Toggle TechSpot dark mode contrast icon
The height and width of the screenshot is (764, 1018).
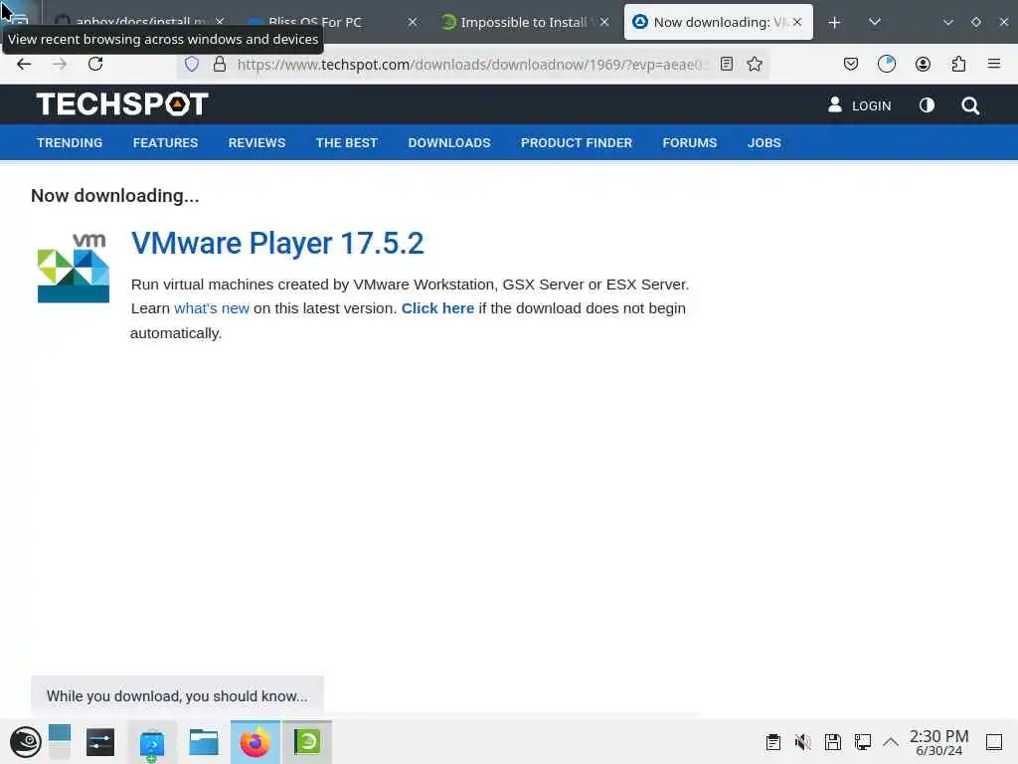point(927,105)
